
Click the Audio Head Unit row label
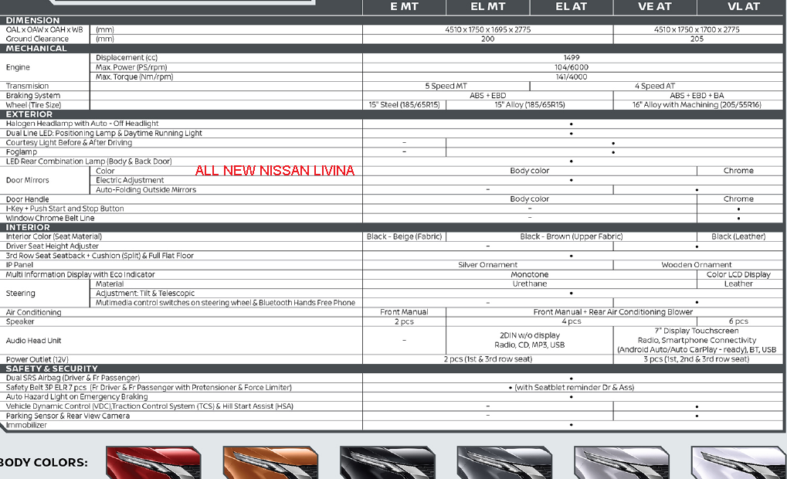point(33,341)
